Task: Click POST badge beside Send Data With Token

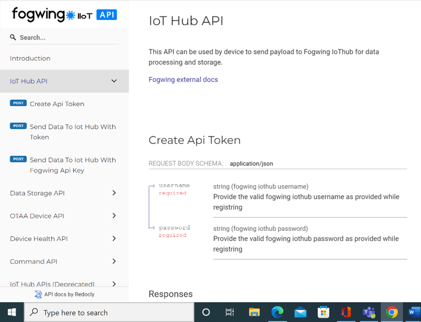Action: (18, 126)
